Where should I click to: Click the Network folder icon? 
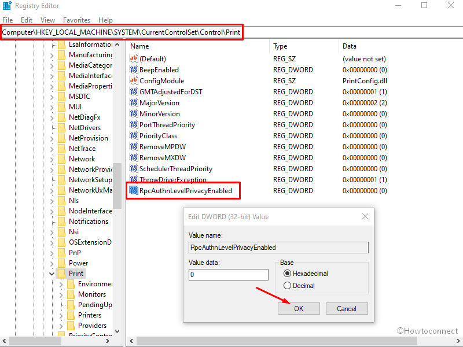[x=61, y=158]
